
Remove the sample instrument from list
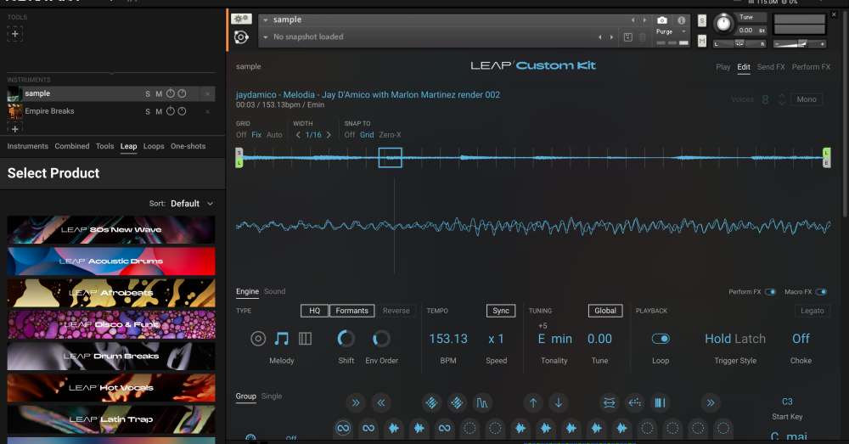tap(207, 93)
